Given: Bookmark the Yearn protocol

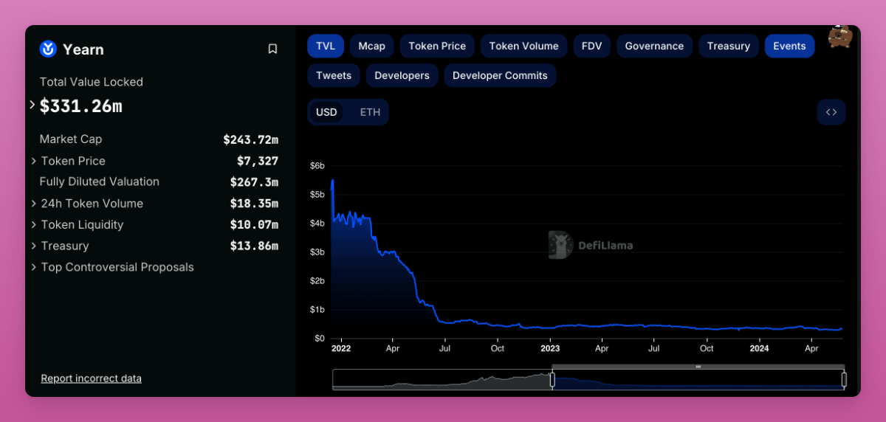Looking at the screenshot, I should pyautogui.click(x=272, y=49).
